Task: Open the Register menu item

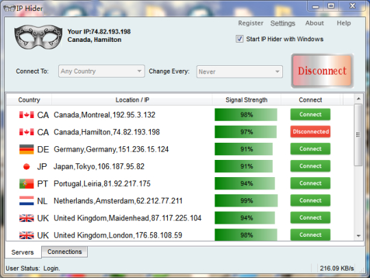Action: click(251, 23)
